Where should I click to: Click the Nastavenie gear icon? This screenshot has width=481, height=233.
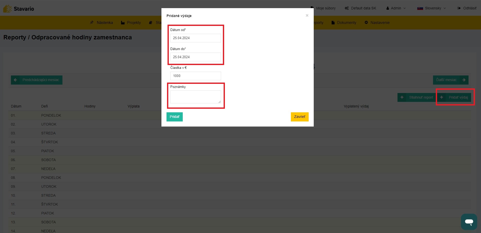pos(366,22)
